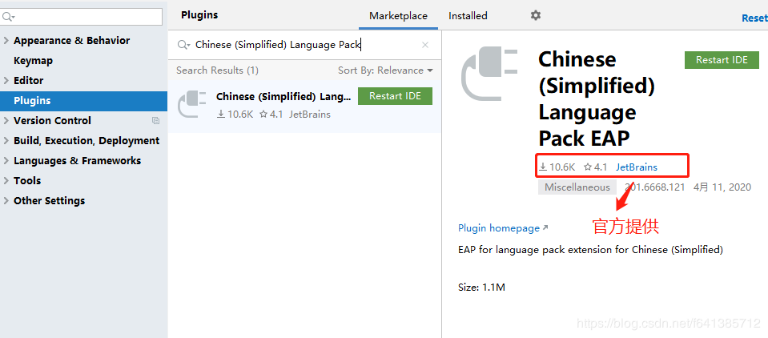Screen dimensions: 768x338
Task: Expand Languages & Frameworks section
Action: click(x=6, y=161)
